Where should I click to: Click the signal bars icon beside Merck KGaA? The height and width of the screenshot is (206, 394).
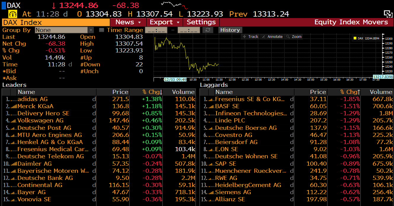point(13,106)
